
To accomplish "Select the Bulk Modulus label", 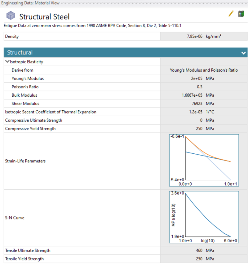I will click(24, 95).
